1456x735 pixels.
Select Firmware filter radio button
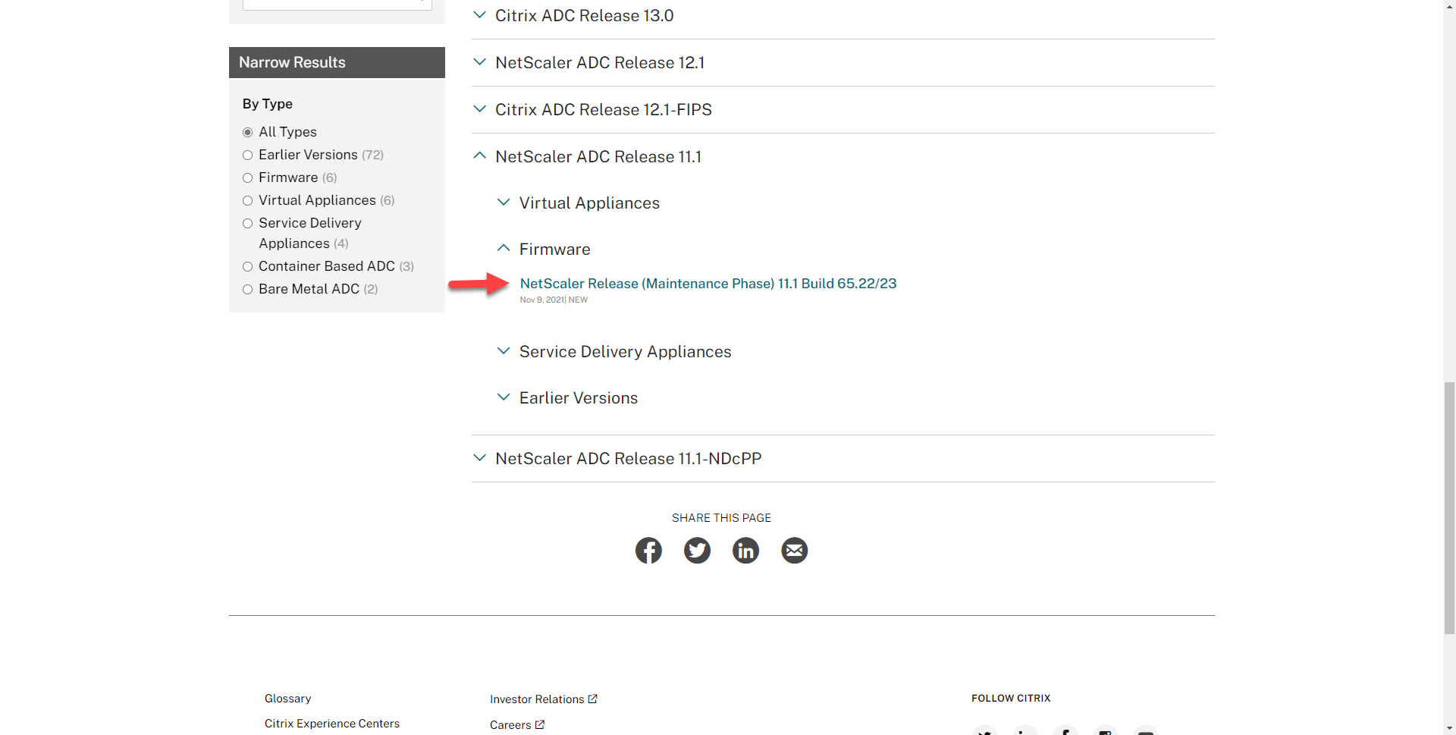(247, 177)
